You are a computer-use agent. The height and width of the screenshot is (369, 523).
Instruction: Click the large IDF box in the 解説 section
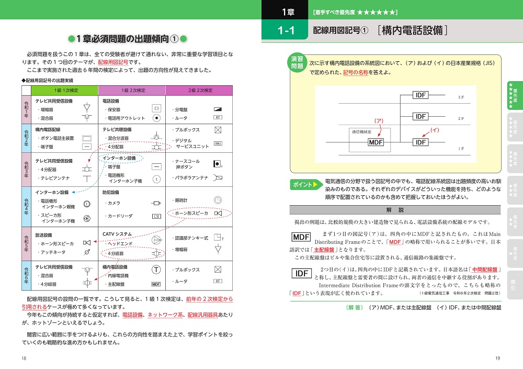click(302, 274)
